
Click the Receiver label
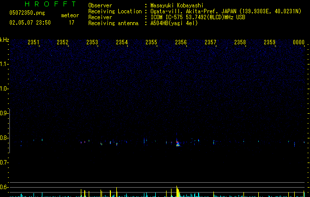point(100,17)
